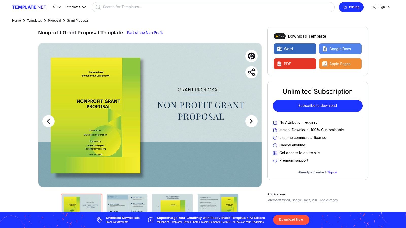The image size is (406, 228).
Task: Navigate to the Proposal breadcrumb
Action: coord(54,21)
